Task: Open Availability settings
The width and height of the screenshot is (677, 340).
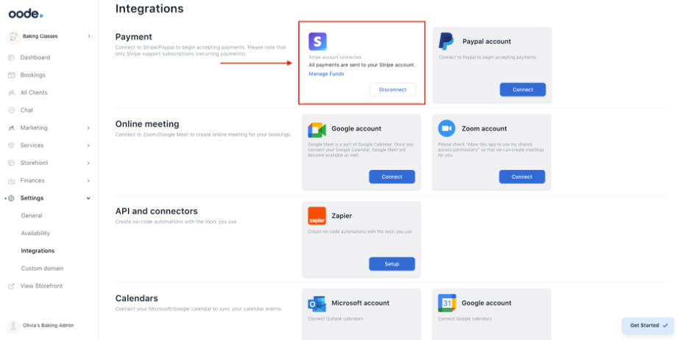Action: coord(35,233)
